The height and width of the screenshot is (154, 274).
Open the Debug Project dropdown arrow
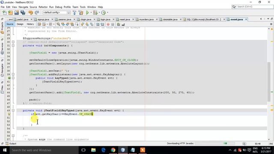(99, 12)
